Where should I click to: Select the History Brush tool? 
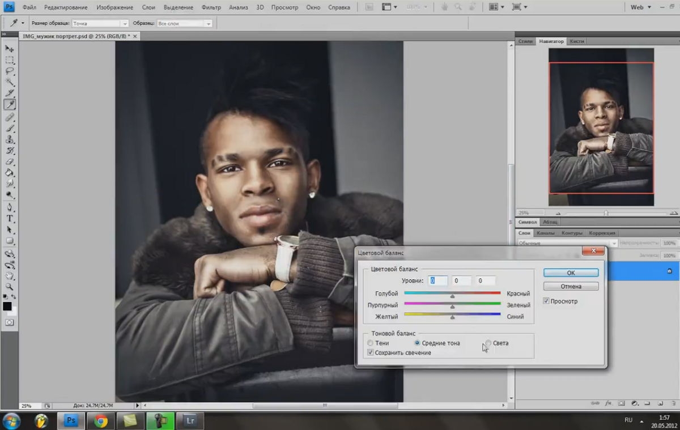point(10,151)
